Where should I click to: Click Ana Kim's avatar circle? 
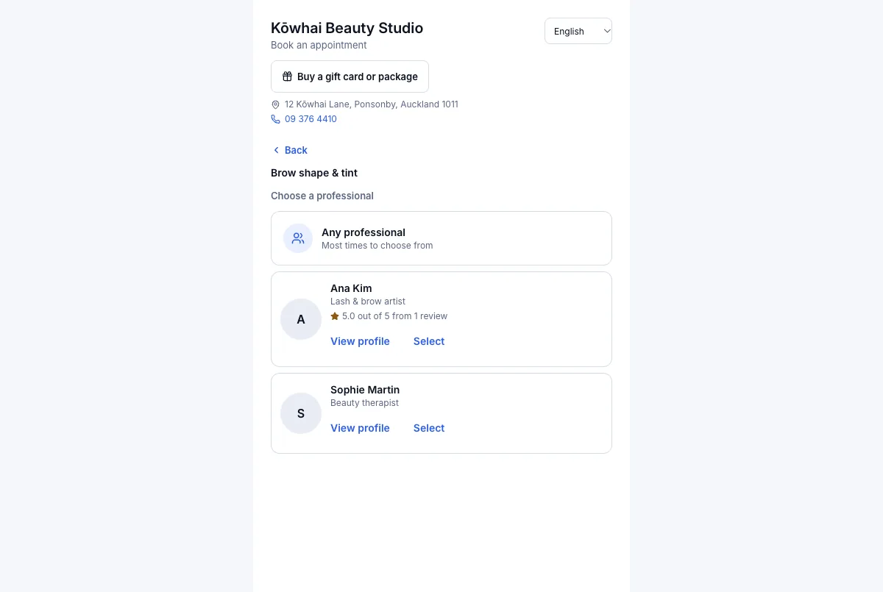point(301,319)
